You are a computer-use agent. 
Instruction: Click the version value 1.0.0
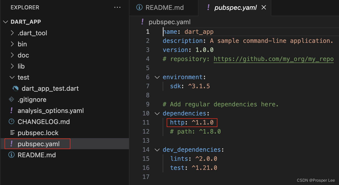205,50
